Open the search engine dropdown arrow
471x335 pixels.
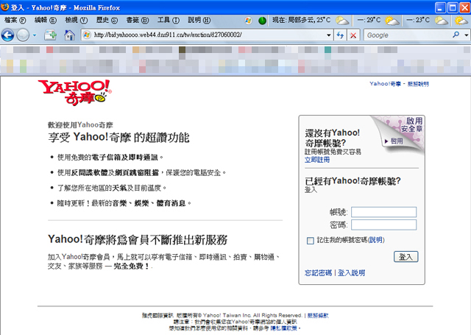(x=466, y=35)
